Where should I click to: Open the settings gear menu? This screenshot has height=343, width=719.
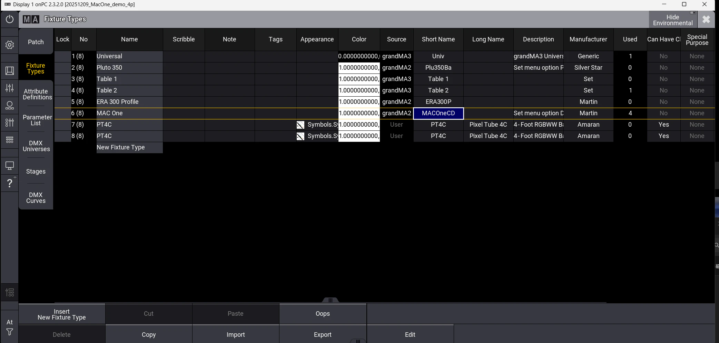(10, 45)
